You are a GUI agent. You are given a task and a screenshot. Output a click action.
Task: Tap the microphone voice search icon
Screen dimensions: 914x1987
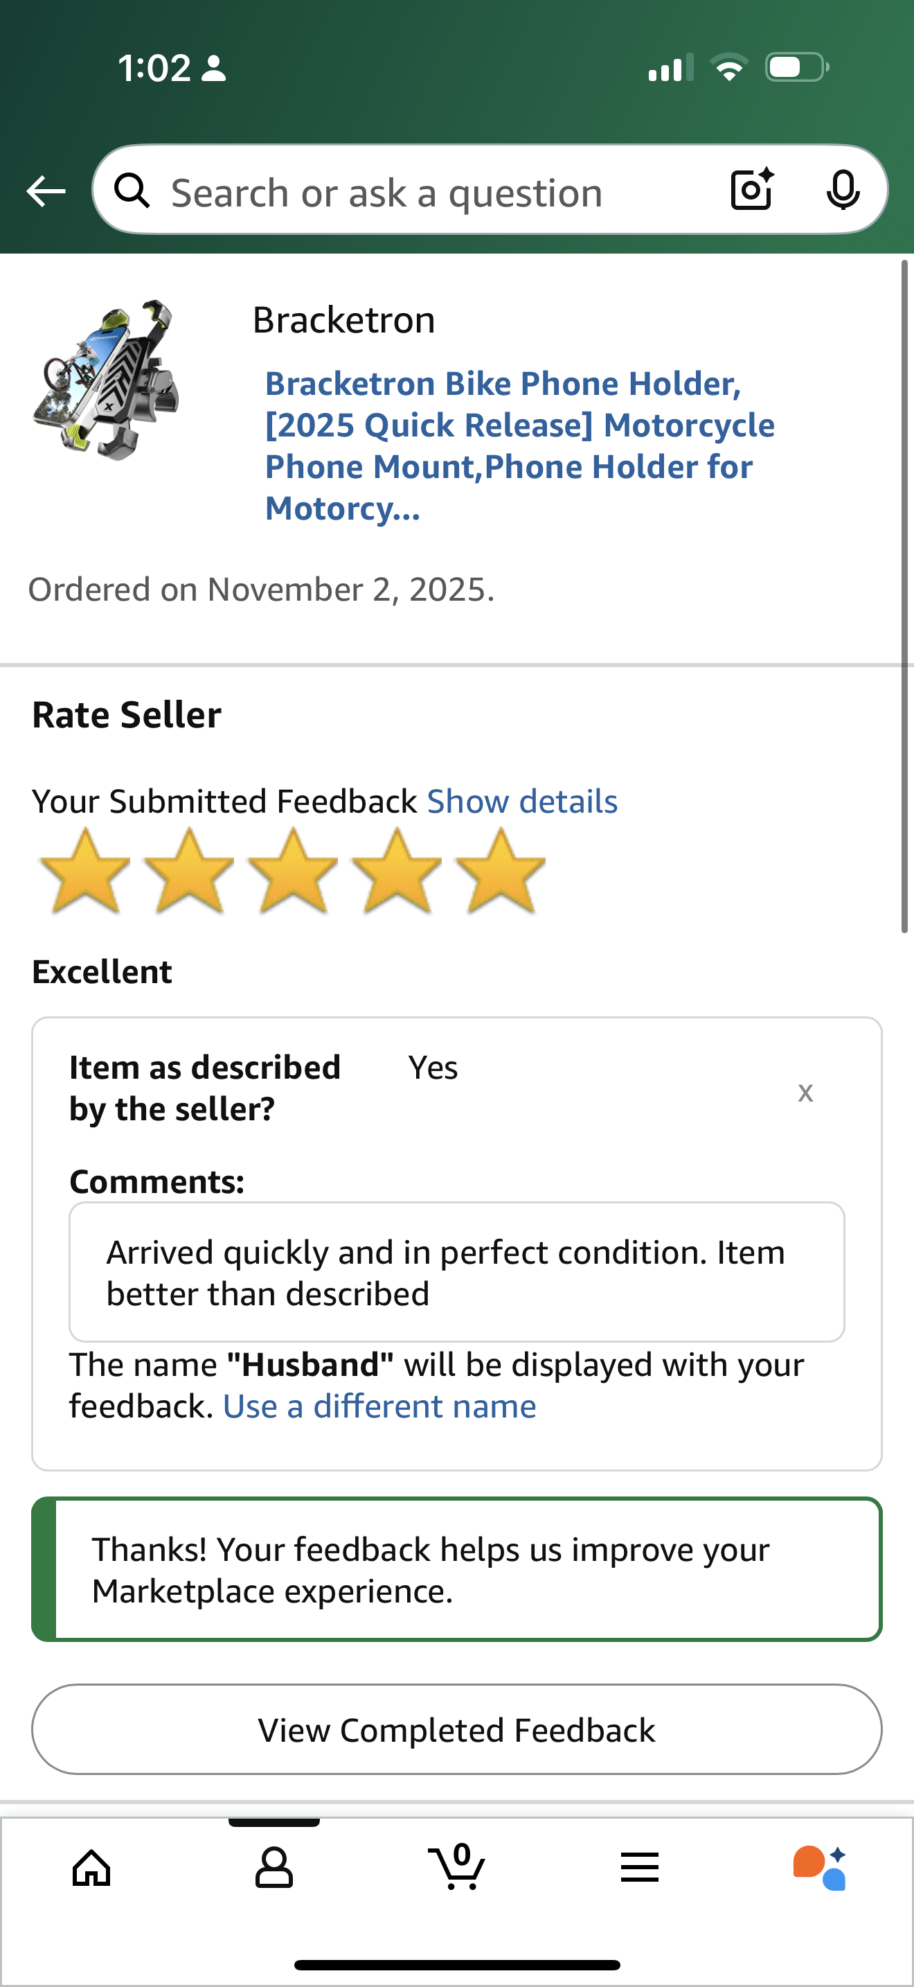pyautogui.click(x=842, y=190)
